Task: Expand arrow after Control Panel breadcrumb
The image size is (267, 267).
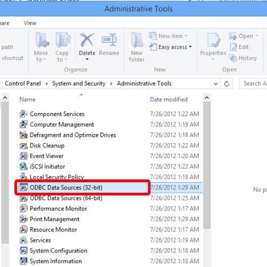Action: pos(46,84)
